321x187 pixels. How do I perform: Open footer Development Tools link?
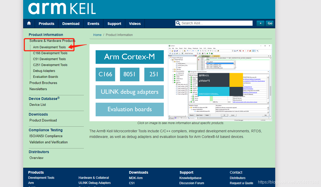click(41, 178)
